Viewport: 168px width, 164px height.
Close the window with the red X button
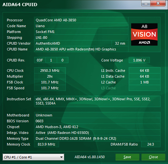[158, 4]
